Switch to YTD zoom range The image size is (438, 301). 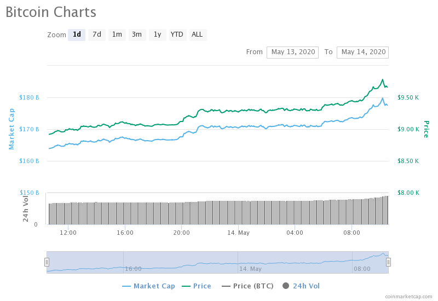pyautogui.click(x=177, y=34)
